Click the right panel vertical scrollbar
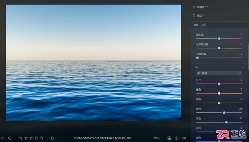Image resolution: width=249 pixels, height=142 pixels. 248,57
